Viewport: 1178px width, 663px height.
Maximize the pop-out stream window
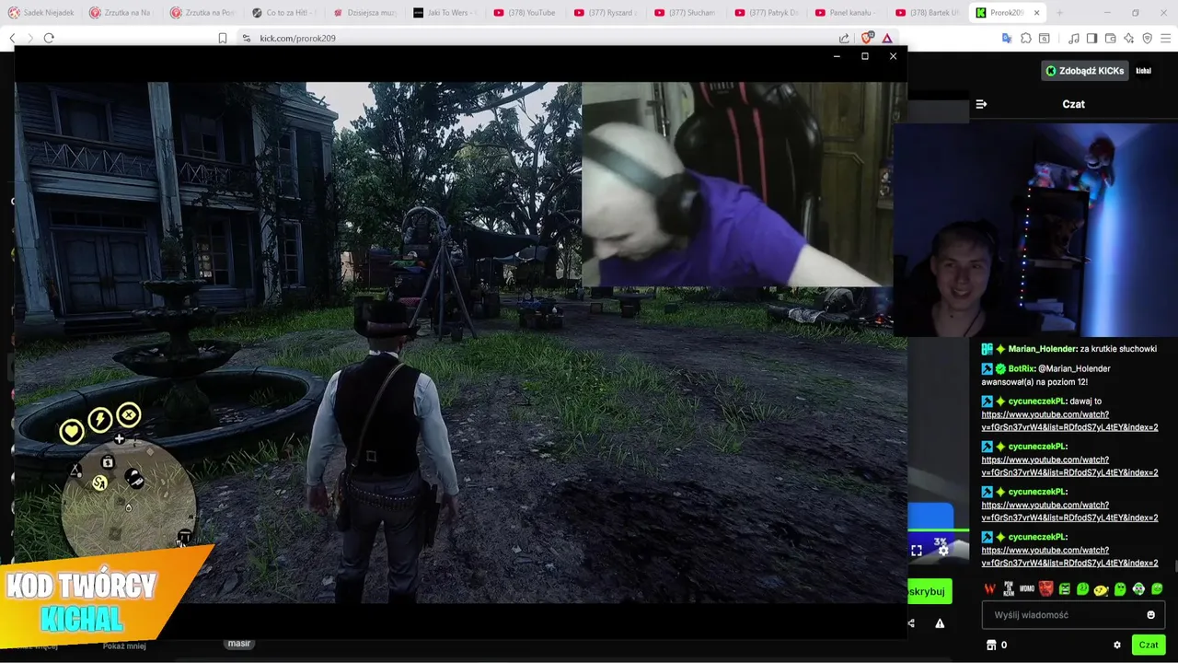pos(864,56)
